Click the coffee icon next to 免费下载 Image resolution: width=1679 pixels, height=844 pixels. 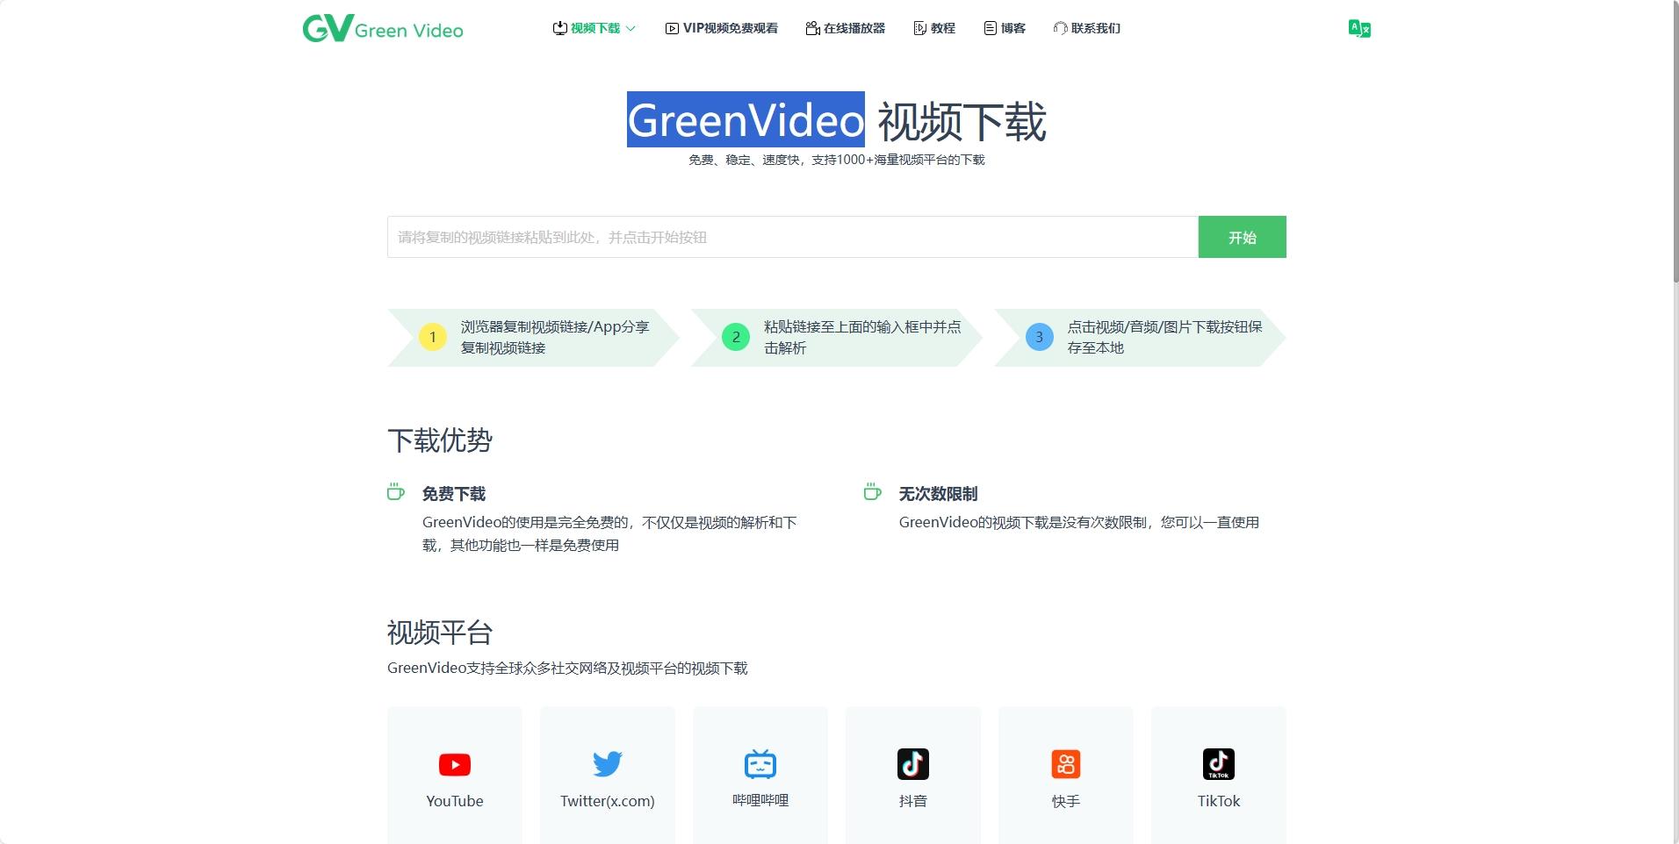(x=396, y=492)
